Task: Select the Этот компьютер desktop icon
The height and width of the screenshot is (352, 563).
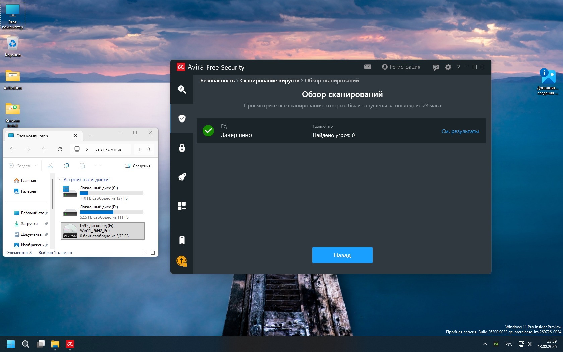Action: tap(13, 16)
